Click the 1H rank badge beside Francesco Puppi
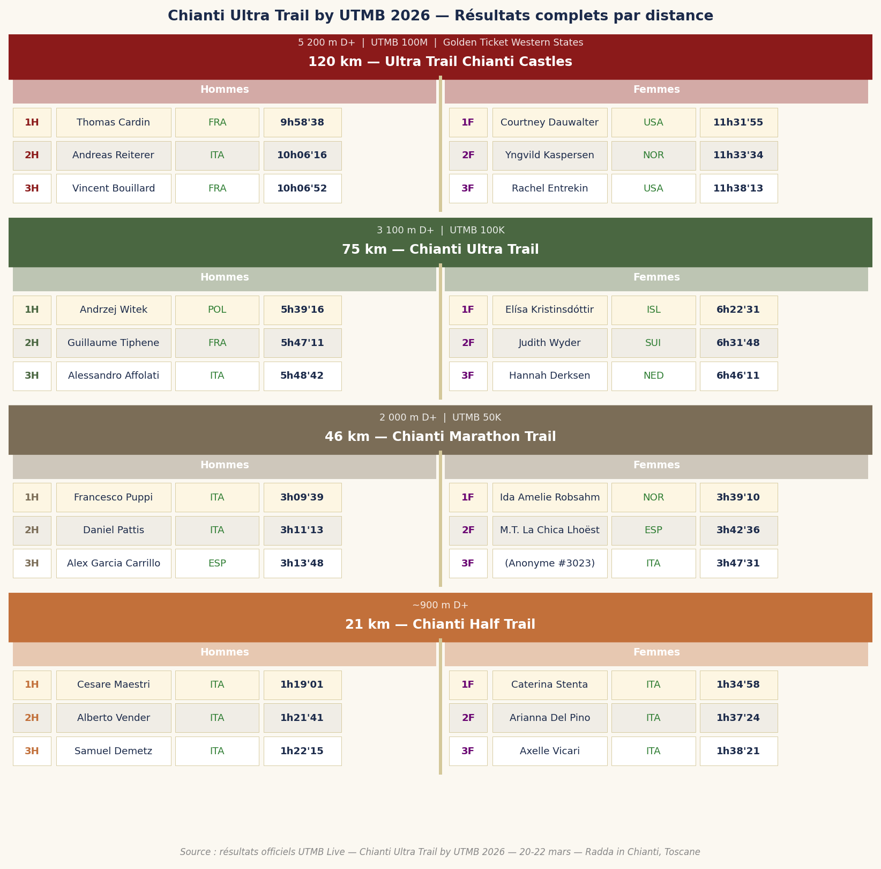881x869 pixels. [x=32, y=498]
